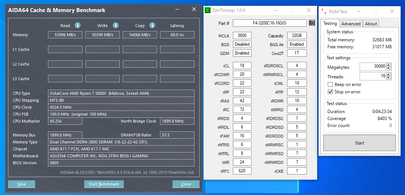
Task: Click Memory Latency result 68.0 ns
Action: (177, 35)
